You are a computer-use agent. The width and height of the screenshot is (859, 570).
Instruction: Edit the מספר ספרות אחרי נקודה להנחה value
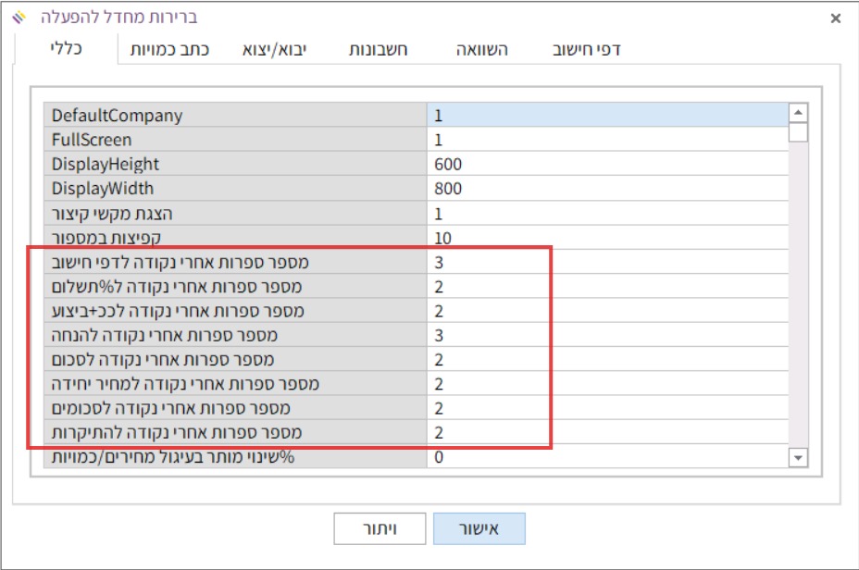click(x=606, y=335)
